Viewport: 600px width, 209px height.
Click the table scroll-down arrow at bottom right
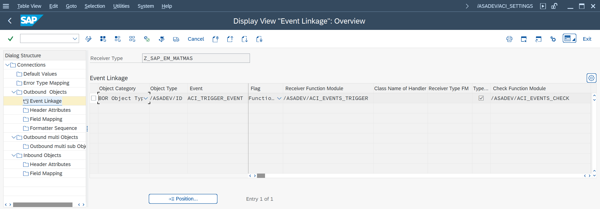(594, 176)
